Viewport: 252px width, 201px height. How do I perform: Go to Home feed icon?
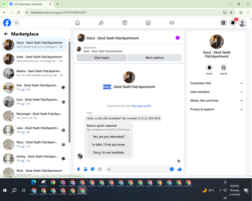click(78, 23)
